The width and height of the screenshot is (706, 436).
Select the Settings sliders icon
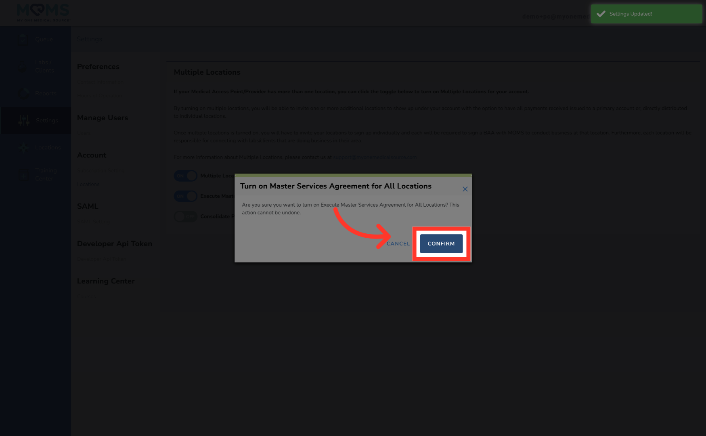click(x=23, y=120)
